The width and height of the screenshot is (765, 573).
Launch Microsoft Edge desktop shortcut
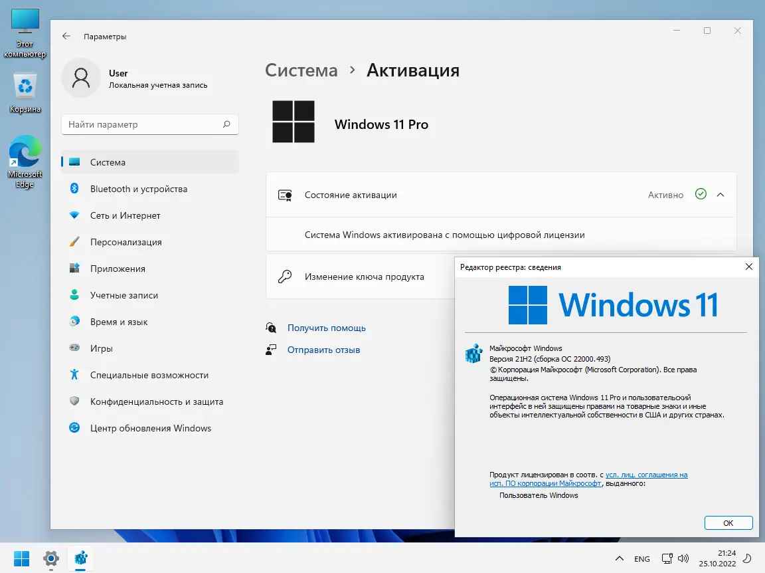pos(25,162)
